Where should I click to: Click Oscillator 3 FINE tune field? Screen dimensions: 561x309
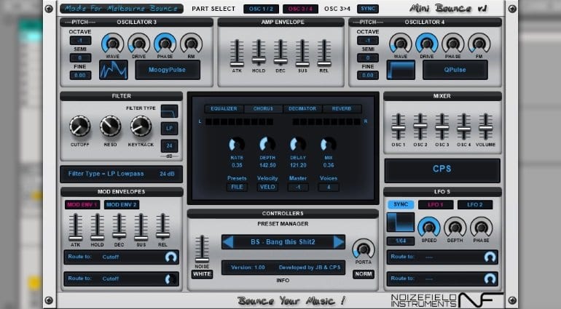pyautogui.click(x=80, y=75)
